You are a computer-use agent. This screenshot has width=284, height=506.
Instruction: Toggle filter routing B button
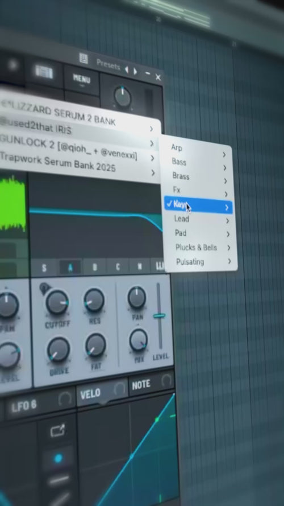(x=95, y=267)
